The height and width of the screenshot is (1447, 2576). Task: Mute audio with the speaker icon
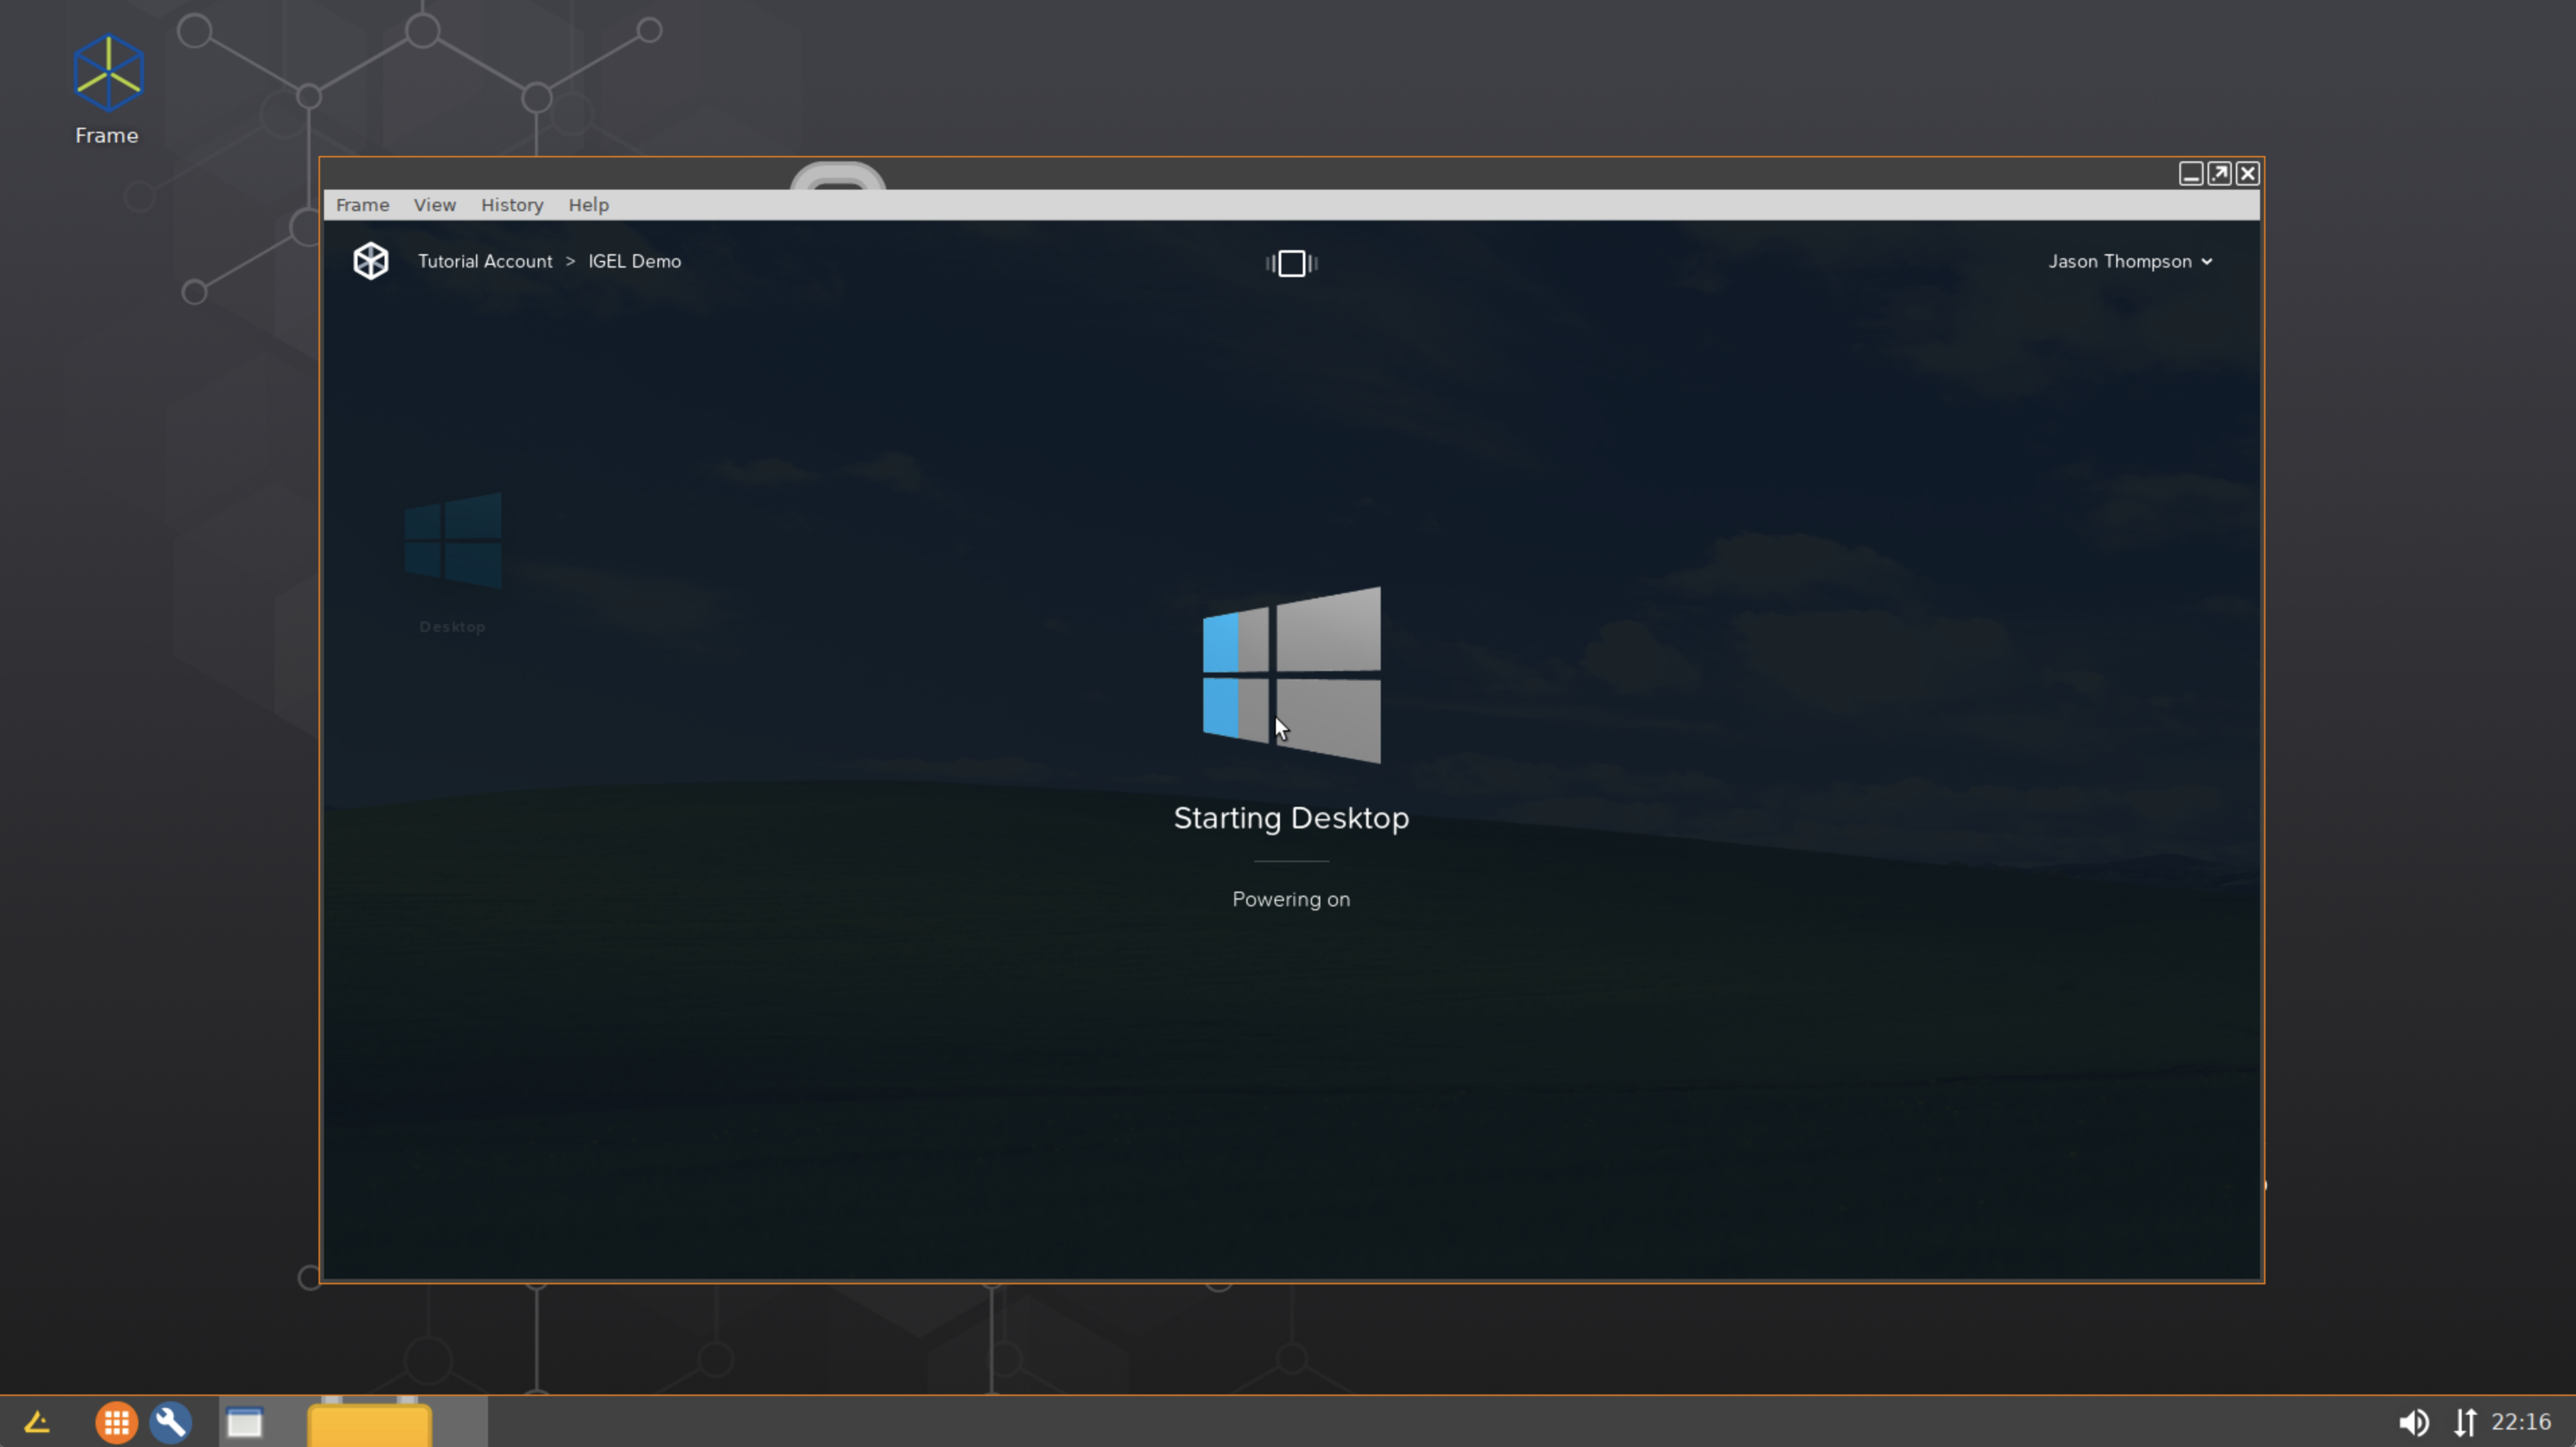click(x=2413, y=1421)
